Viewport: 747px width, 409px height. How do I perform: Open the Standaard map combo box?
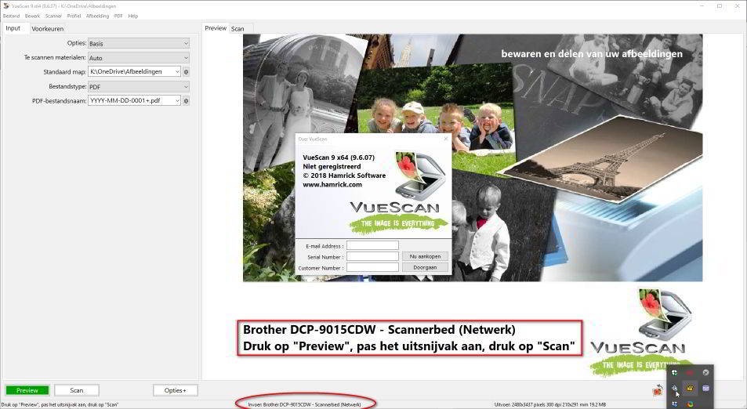[134, 71]
